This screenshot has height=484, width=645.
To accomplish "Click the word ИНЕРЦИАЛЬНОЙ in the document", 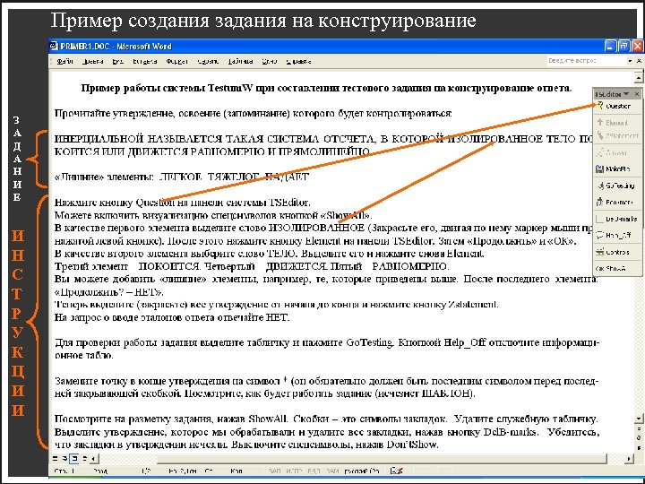I will tap(99, 139).
